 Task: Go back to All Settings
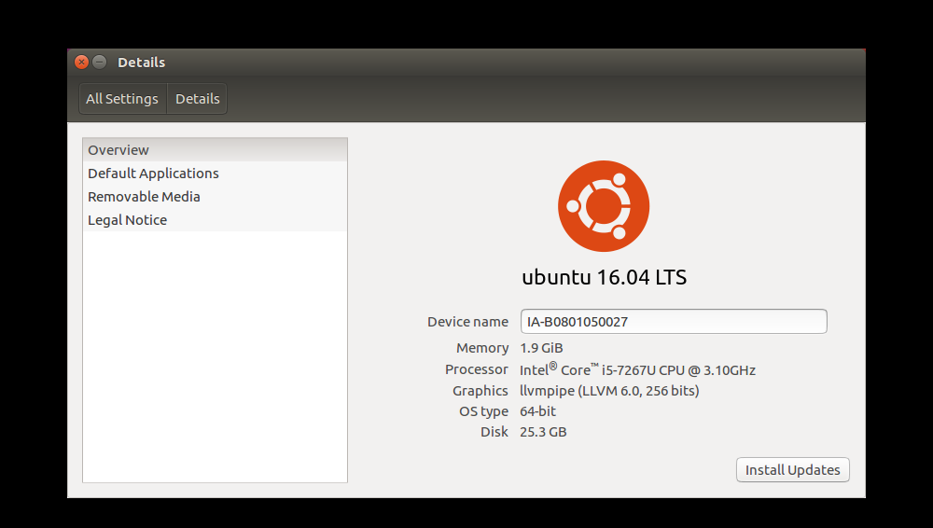pos(122,99)
